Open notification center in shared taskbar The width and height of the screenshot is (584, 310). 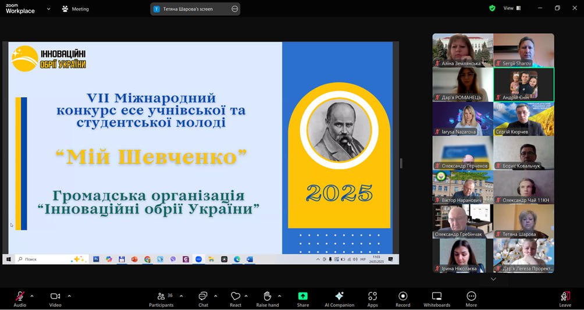pos(390,259)
